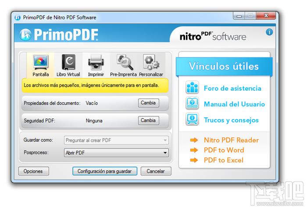Click the blue info icon

coord(269,32)
